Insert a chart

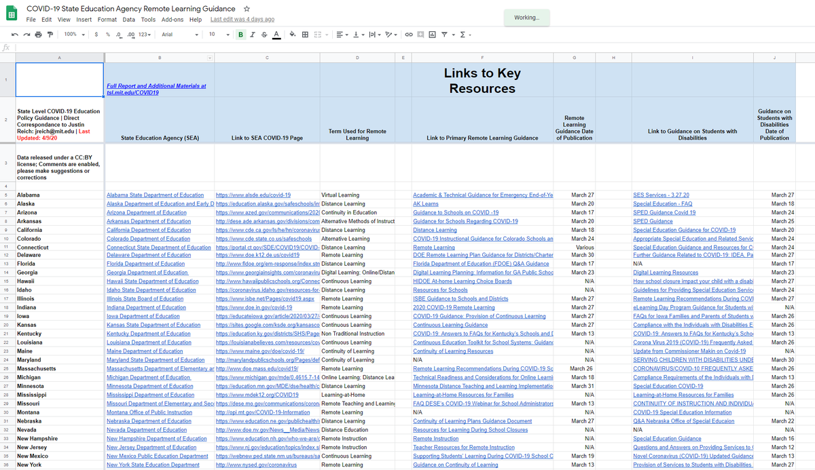(x=432, y=35)
